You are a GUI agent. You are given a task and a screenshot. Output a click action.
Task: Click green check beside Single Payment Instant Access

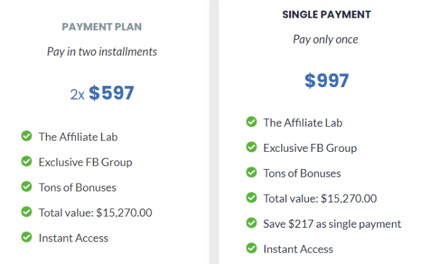point(251,248)
